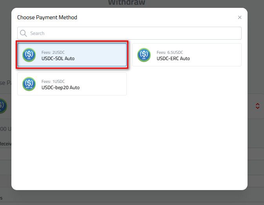Select the USDC-SOL Auto payment method
Image resolution: width=264 pixels, height=205 pixels.
coord(72,55)
